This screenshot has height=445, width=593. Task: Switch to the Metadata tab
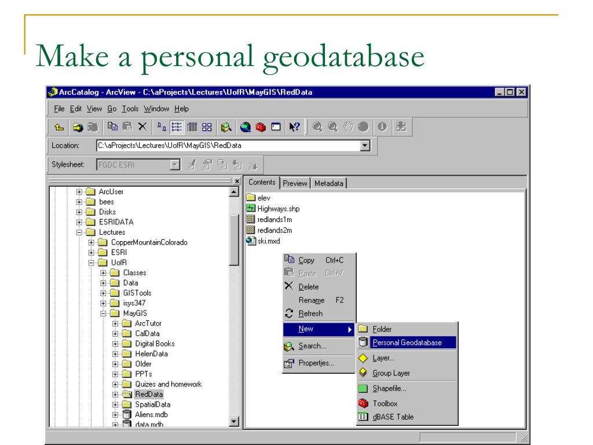click(329, 183)
